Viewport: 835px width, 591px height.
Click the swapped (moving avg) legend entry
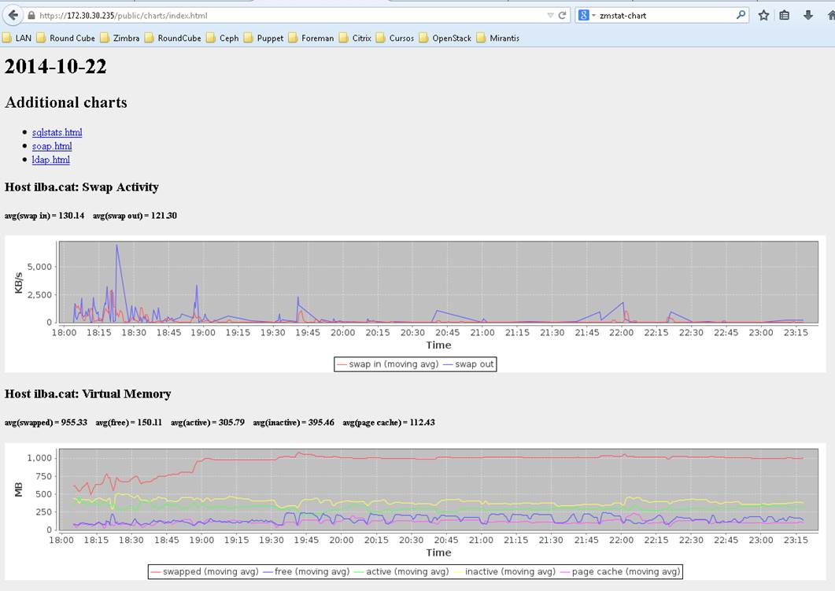coord(205,572)
